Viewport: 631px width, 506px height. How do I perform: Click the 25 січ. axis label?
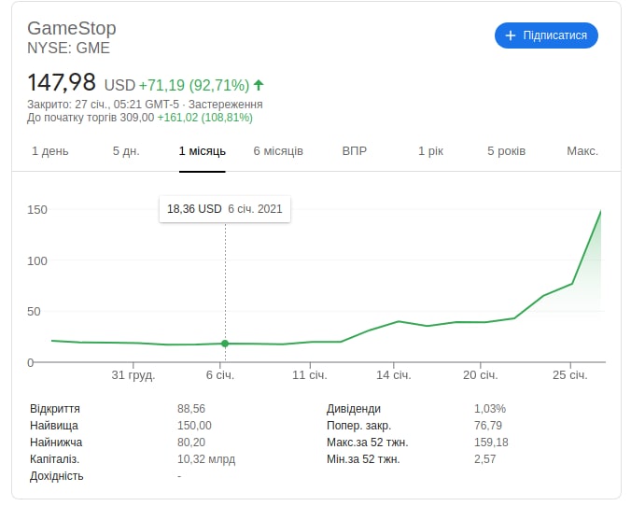(x=570, y=375)
